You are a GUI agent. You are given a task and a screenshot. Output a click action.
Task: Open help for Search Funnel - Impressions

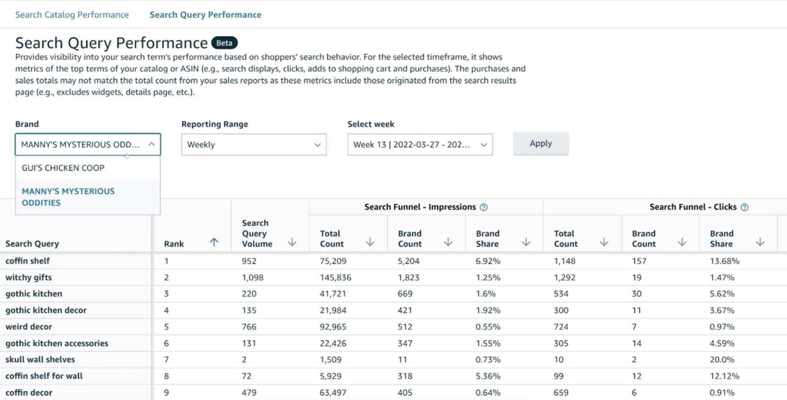[483, 207]
